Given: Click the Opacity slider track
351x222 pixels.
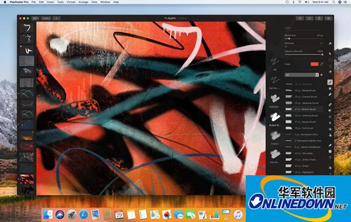Looking at the screenshot, I should click(304, 54).
